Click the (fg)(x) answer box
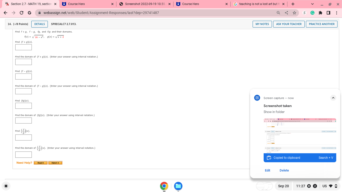Screen dimensions: 342x192 click(x=24, y=106)
